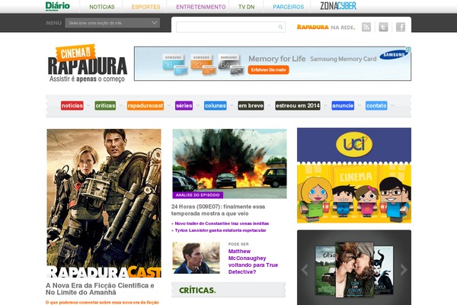The width and height of the screenshot is (457, 305).
Task: Click 'Erfahren Sie mehr' button on Samsung ad
Action: [268, 69]
